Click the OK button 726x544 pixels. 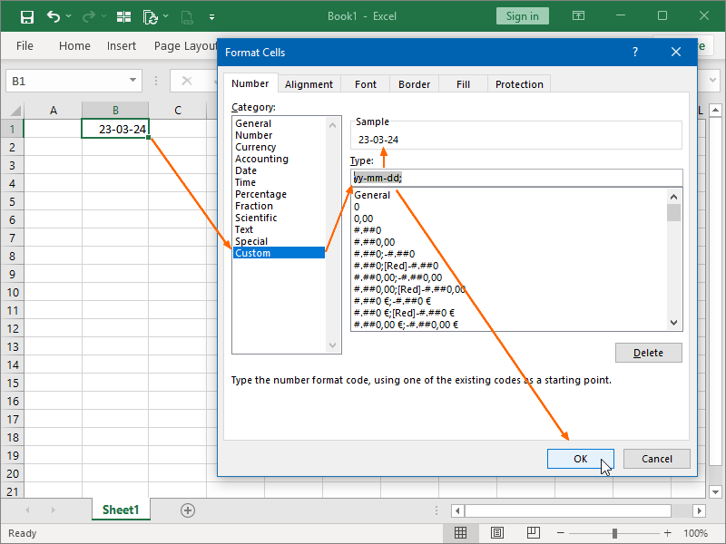point(581,459)
